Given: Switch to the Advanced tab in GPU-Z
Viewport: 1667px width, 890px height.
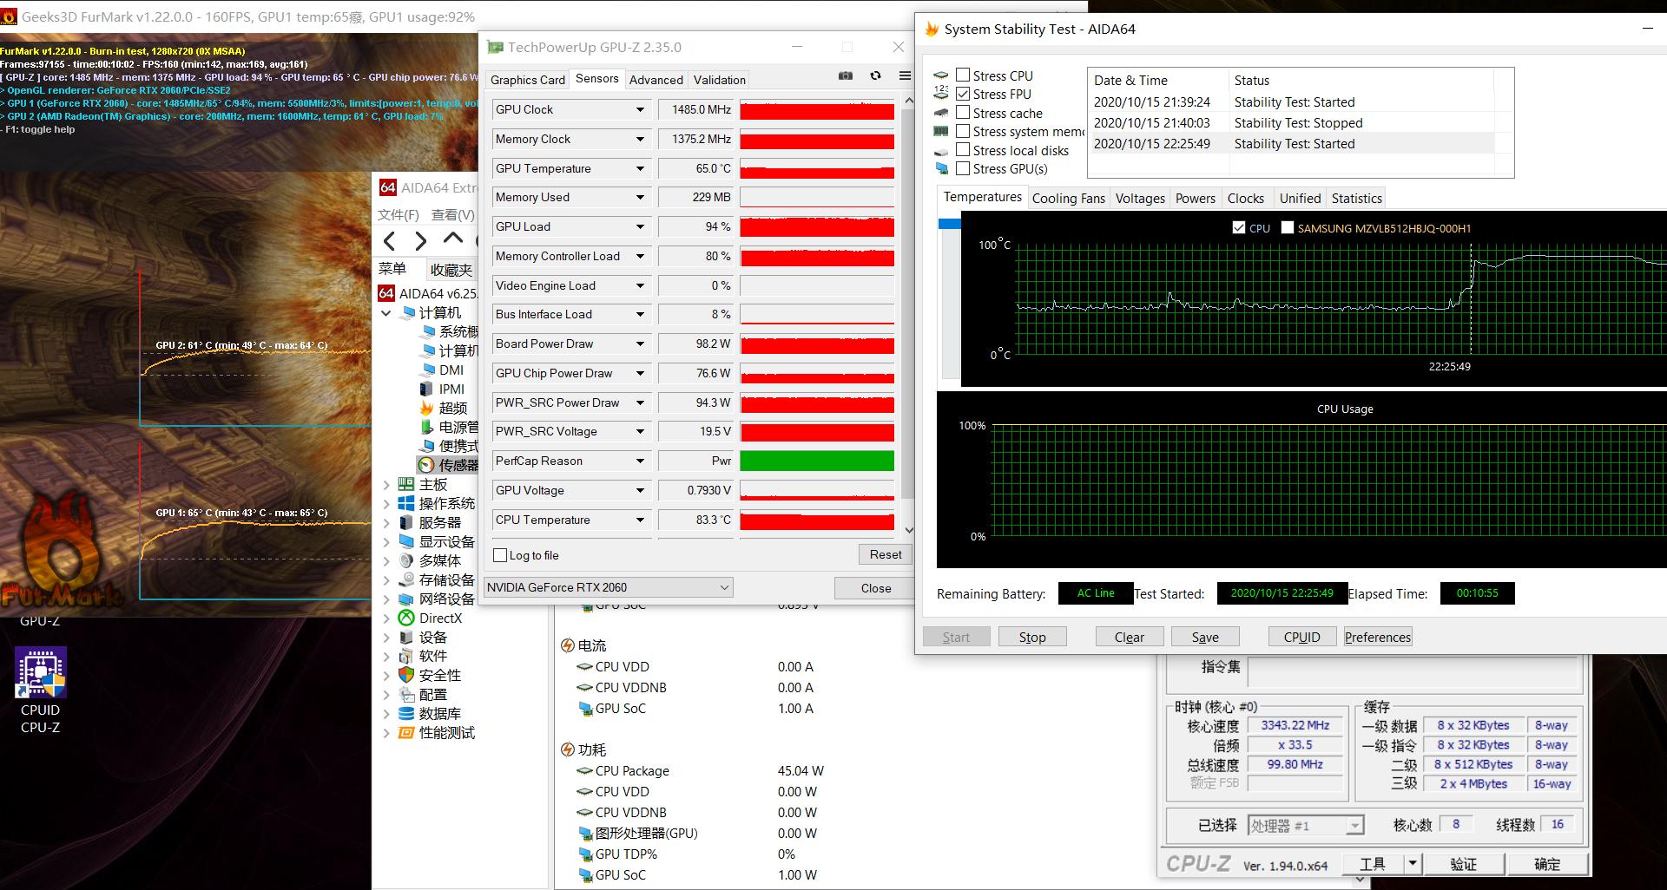Looking at the screenshot, I should tap(656, 80).
